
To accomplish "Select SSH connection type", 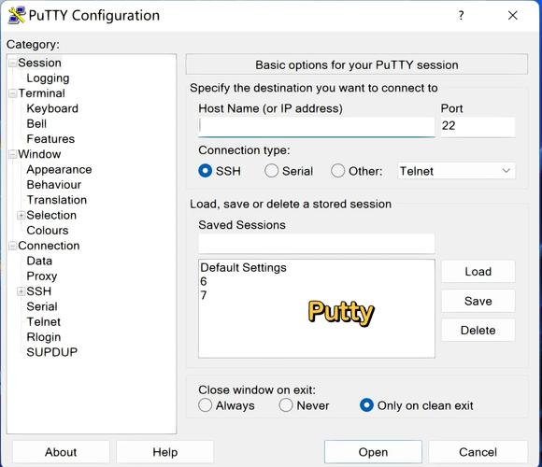I will [206, 171].
